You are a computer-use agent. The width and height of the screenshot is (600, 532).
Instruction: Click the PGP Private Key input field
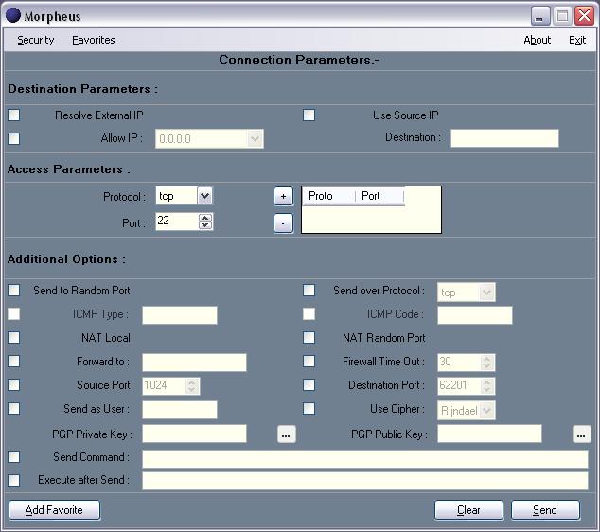coord(194,434)
